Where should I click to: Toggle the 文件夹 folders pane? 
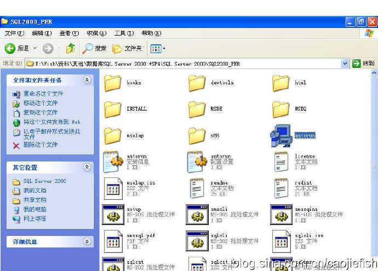(127, 49)
